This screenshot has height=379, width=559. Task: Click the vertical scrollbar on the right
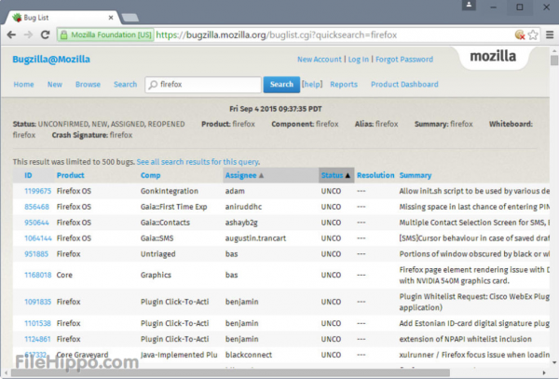tap(552, 186)
